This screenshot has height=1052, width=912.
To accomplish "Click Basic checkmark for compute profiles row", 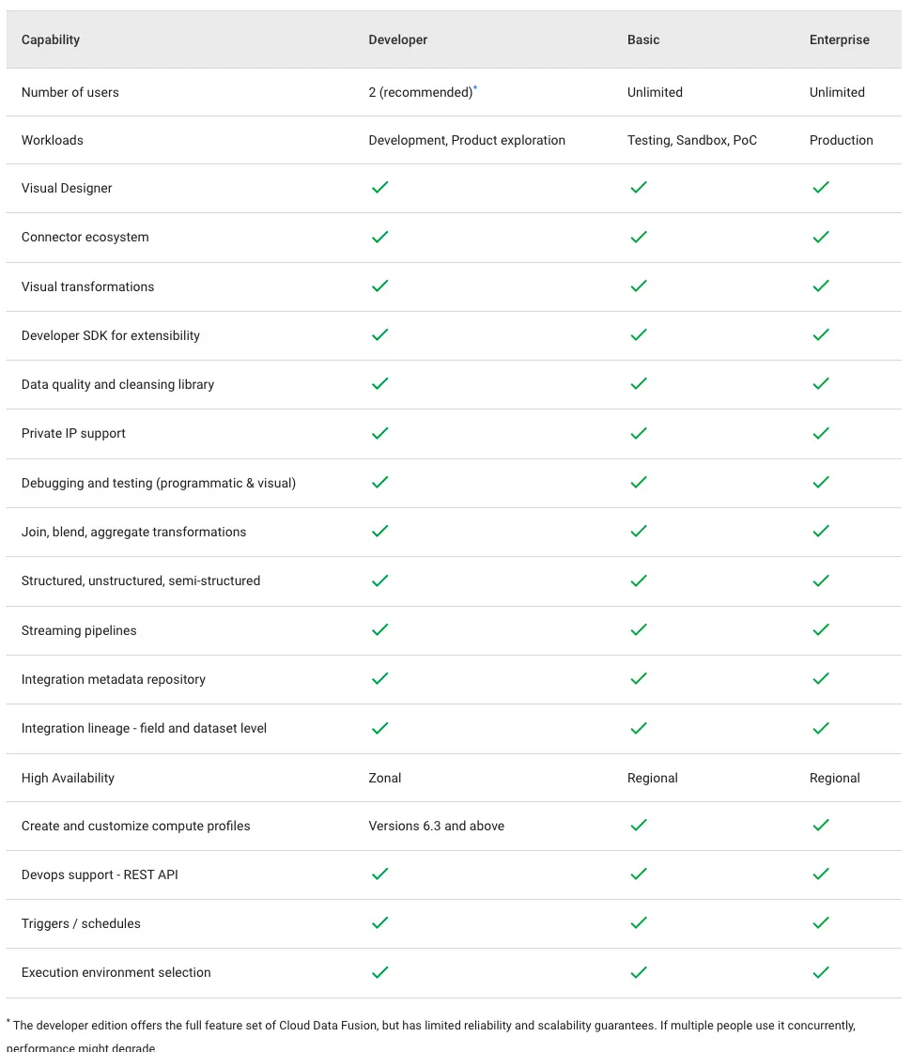I will point(639,825).
